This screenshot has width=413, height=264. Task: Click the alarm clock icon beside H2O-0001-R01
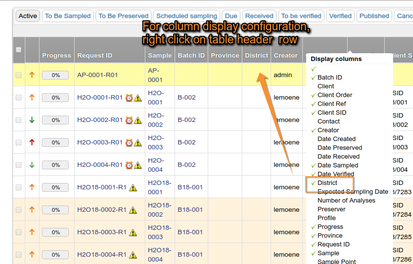129,98
